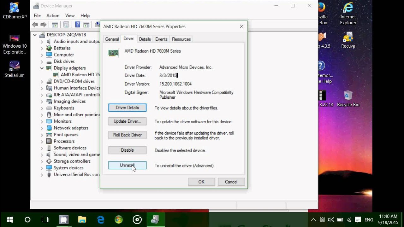The image size is (404, 227).
Task: Select the DVD/CD-ROM drives category
Action: [74, 81]
